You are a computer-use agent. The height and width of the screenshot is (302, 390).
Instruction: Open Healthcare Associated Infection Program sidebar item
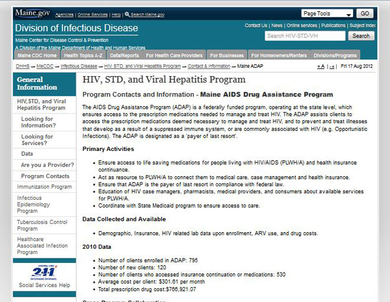(x=42, y=246)
